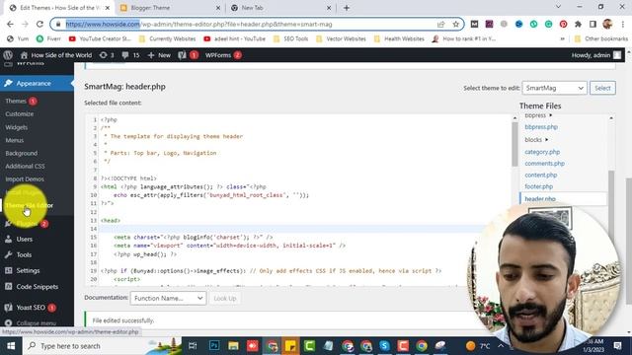Click the share icon in address bar
The width and height of the screenshot is (632, 355).
point(440,24)
